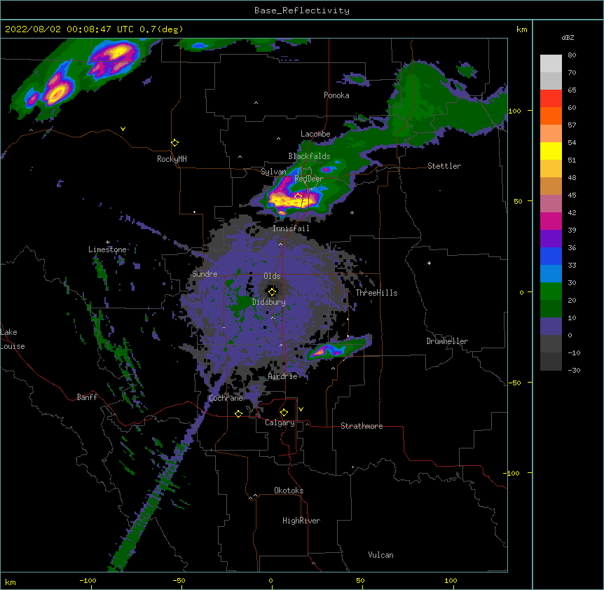Click the Stettler city label

[444, 166]
